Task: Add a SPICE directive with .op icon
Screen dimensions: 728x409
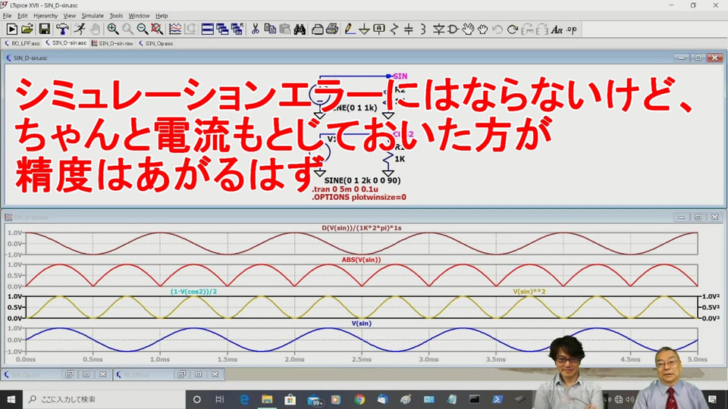Action: pos(572,30)
